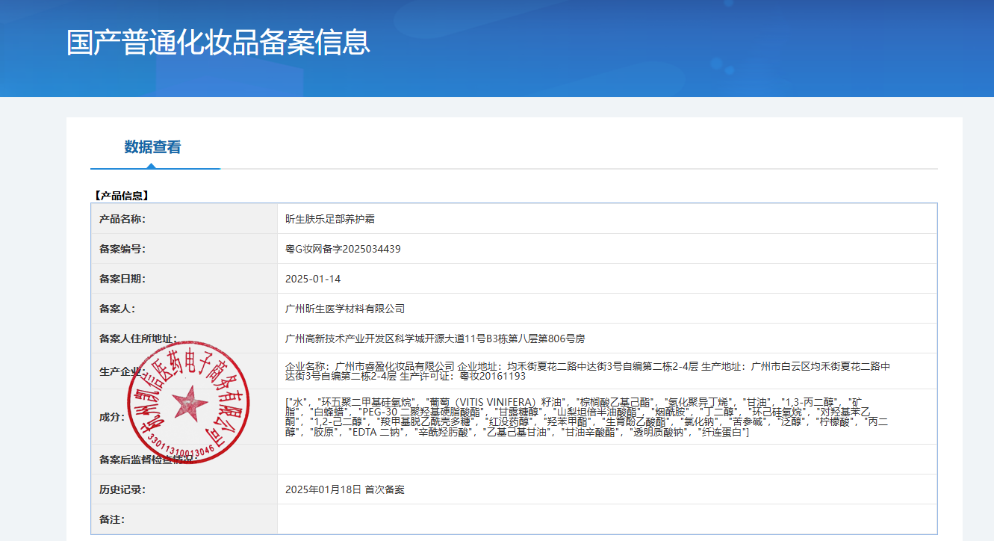Click the 历史记录 row label
Screen dimensions: 994x541
pos(122,489)
